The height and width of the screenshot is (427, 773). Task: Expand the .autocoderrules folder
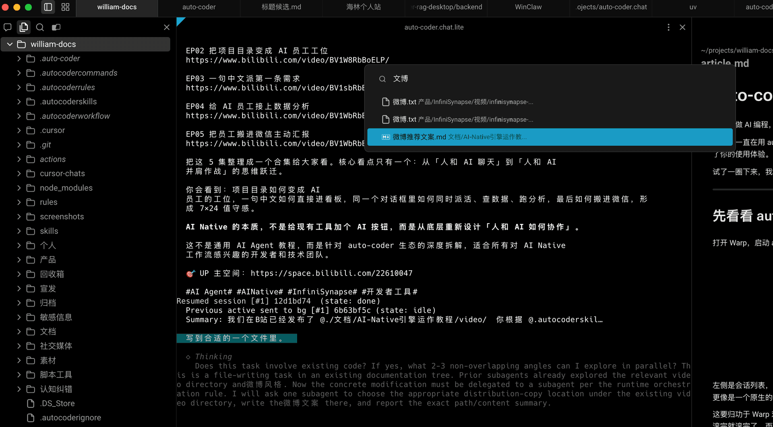click(19, 87)
